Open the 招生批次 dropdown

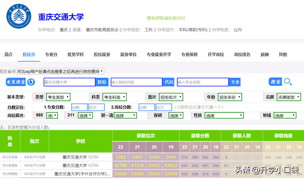click(171, 97)
